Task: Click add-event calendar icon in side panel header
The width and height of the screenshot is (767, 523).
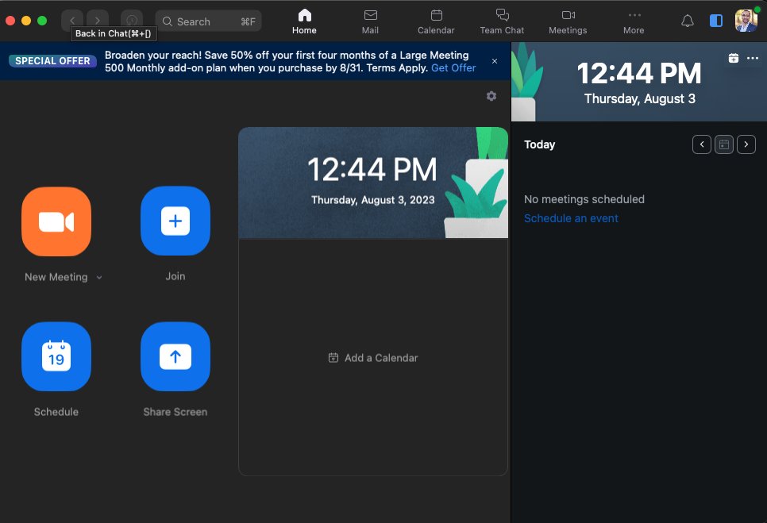Action: 733,58
